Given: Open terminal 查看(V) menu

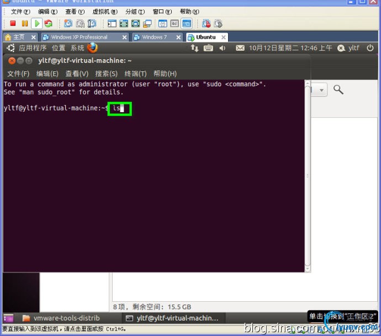Looking at the screenshot, I should [77, 73].
